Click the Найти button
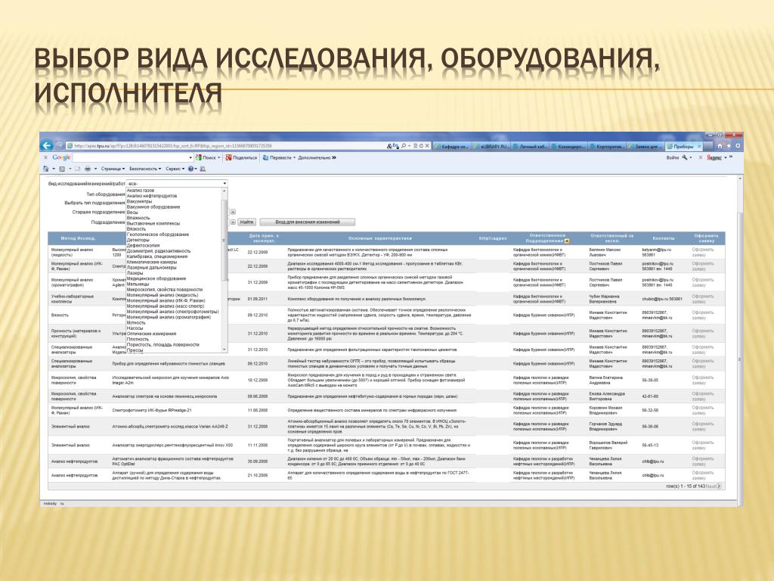This screenshot has height=581, width=774. click(x=247, y=222)
